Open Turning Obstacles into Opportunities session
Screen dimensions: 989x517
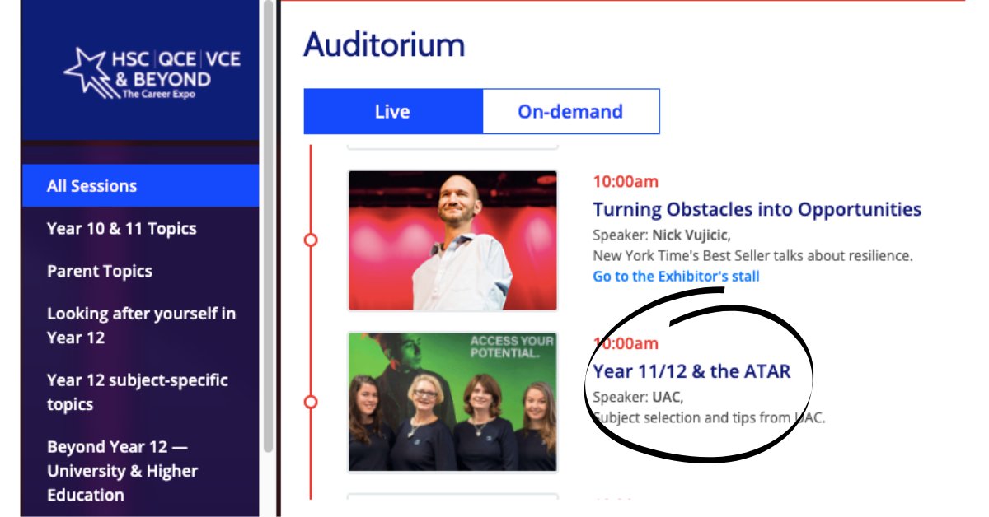(757, 209)
